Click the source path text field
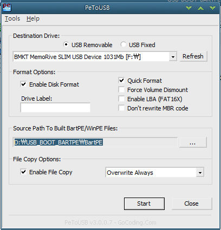This screenshot has height=230, width=221. pyautogui.click(x=95, y=142)
